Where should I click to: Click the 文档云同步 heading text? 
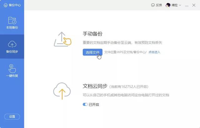[x=95, y=86]
